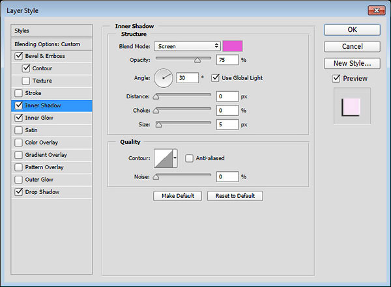Open the Styles list item
This screenshot has height=287, width=391.
click(51, 31)
